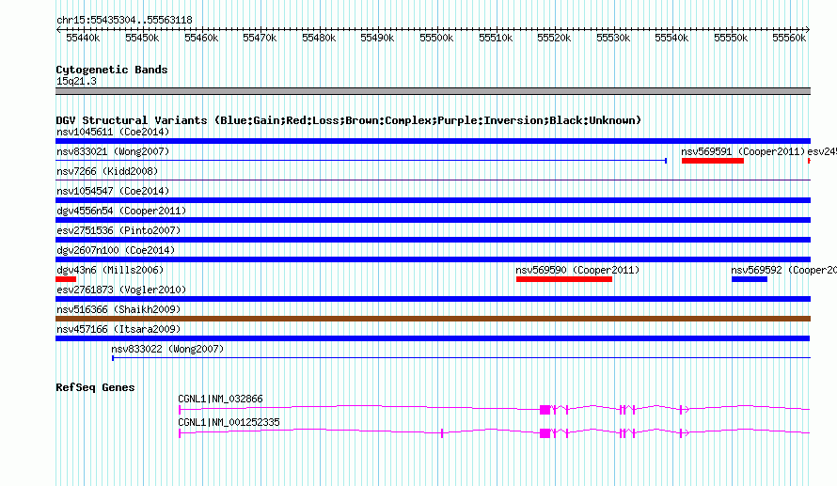
Task: Click the dgv43n6 (Mills2006) label
Action: [x=110, y=270]
